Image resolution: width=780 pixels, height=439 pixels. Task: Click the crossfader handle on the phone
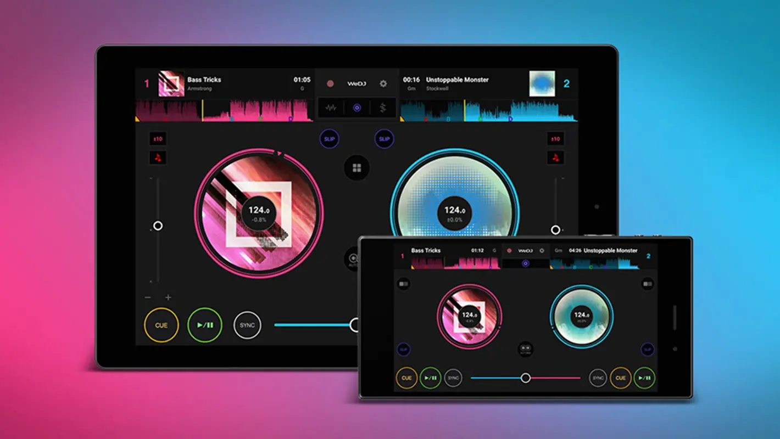coord(526,378)
